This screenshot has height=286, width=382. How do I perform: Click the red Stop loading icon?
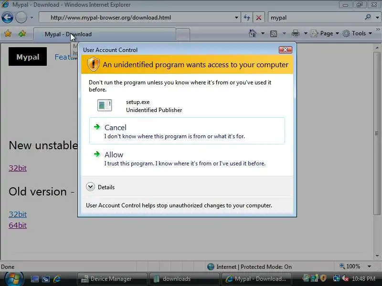click(x=259, y=18)
